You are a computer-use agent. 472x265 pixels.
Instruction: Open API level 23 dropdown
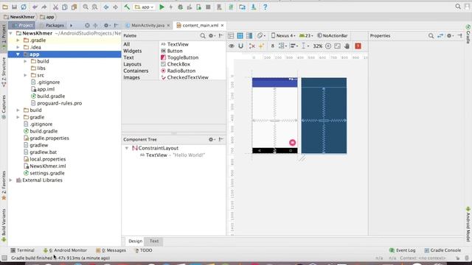point(306,36)
